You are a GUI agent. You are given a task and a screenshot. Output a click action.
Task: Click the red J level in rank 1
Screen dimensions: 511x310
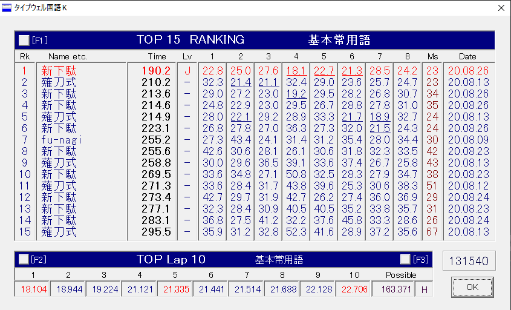[x=187, y=71]
